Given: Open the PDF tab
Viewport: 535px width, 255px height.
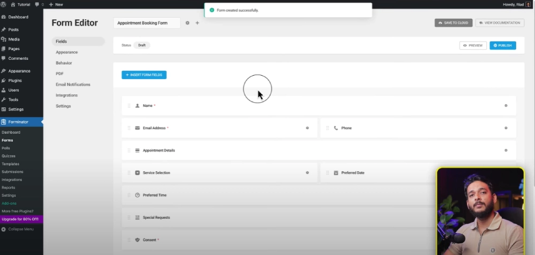Looking at the screenshot, I should (60, 74).
